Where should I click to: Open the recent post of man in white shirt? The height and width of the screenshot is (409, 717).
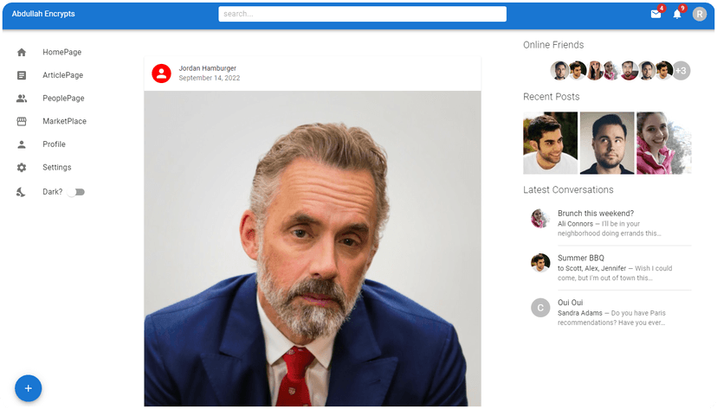pos(550,143)
